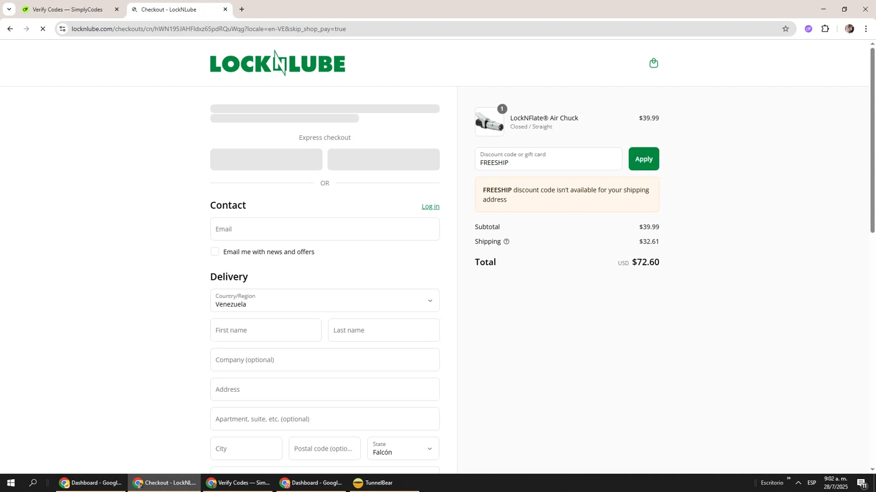The image size is (876, 492).
Task: Click the Log in link
Action: 430,206
